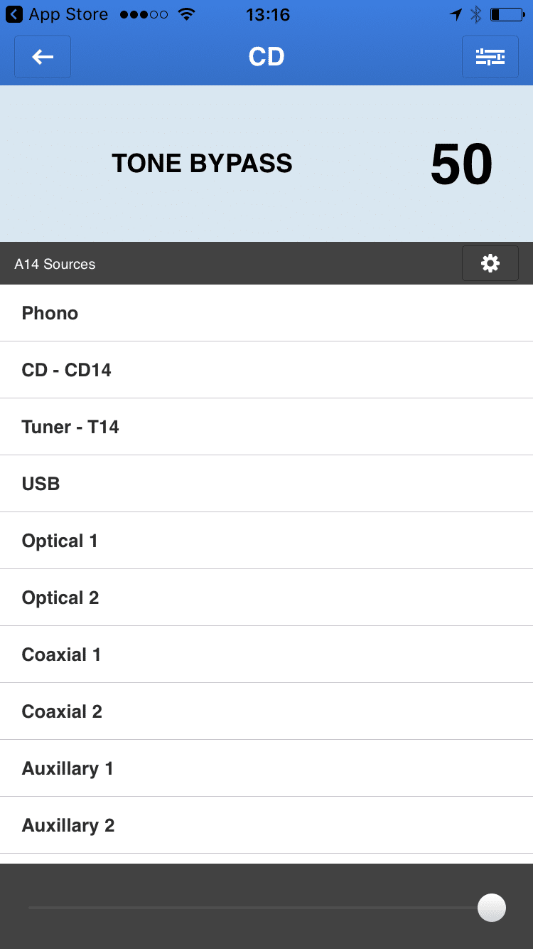Choose Tuner - T14 source
The image size is (533, 949).
pyautogui.click(x=266, y=427)
